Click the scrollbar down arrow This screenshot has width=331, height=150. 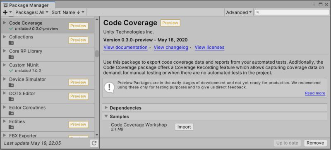pyautogui.click(x=97, y=135)
